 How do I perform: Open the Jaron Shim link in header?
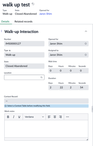click(46, 14)
